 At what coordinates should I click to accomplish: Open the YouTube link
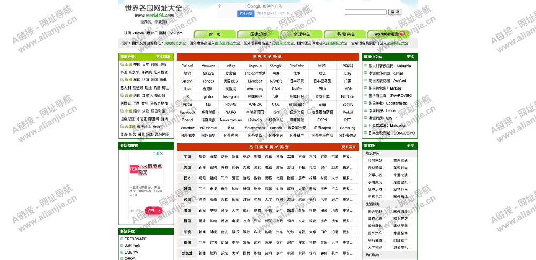297,66
